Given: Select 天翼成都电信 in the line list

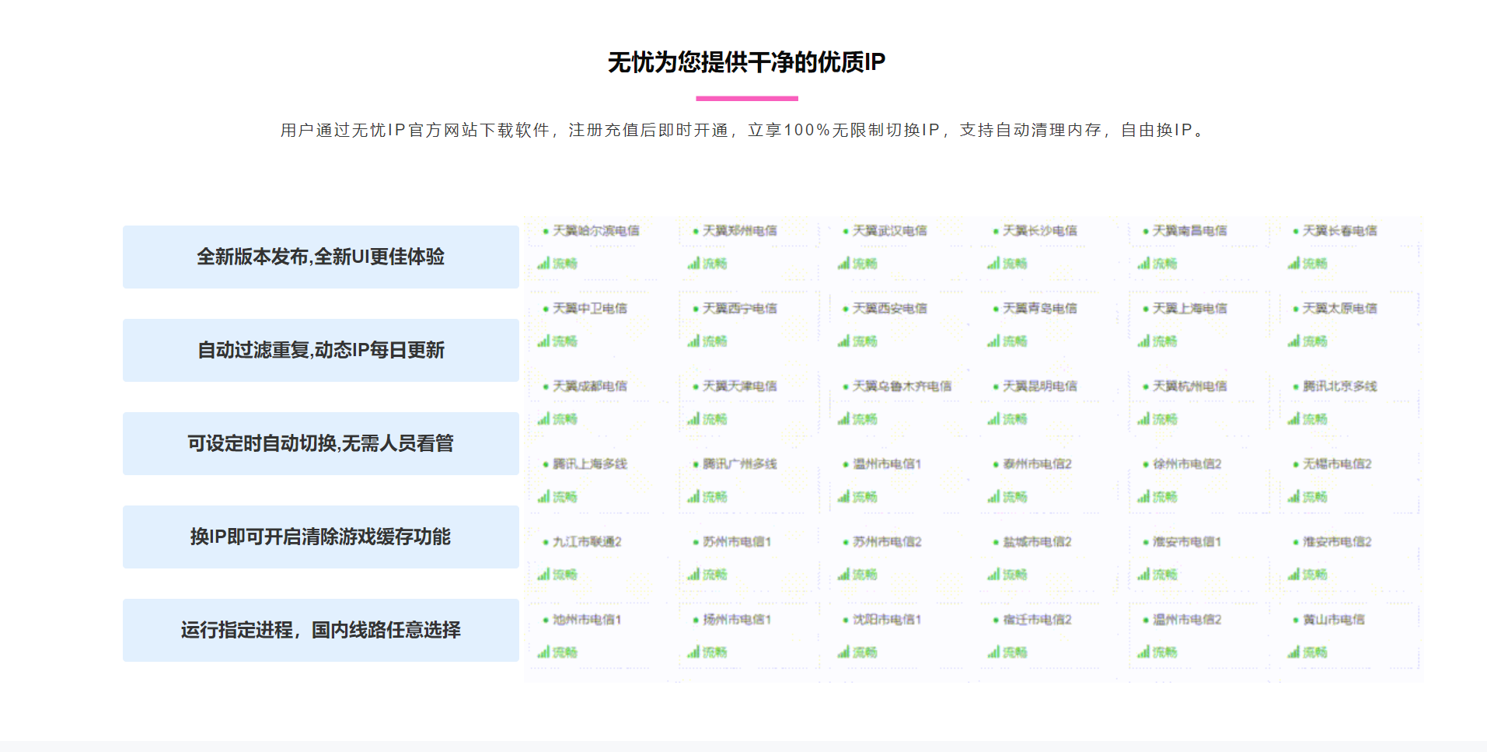Looking at the screenshot, I should [x=590, y=386].
